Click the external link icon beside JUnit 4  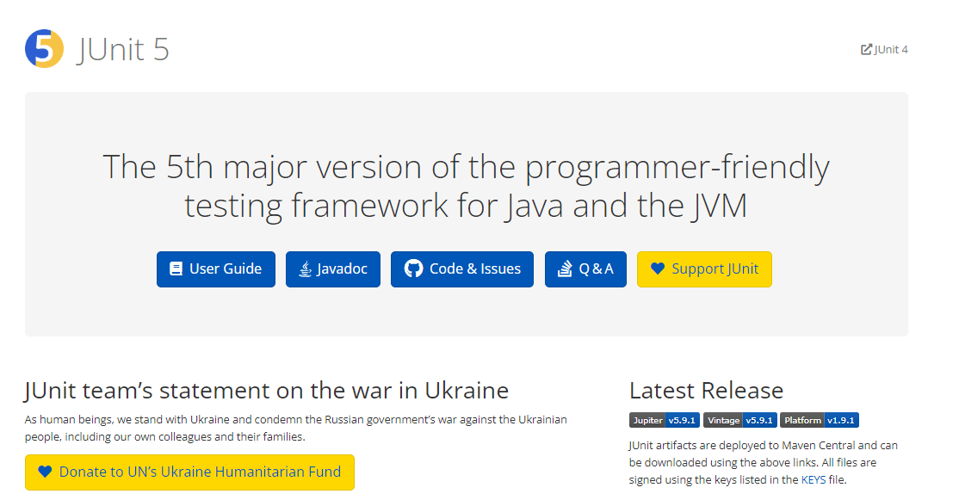[866, 50]
